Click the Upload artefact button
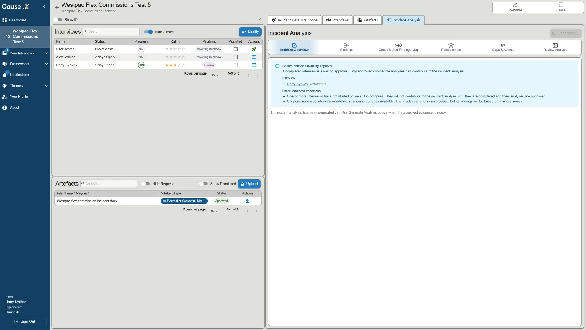The image size is (586, 330). tap(249, 184)
